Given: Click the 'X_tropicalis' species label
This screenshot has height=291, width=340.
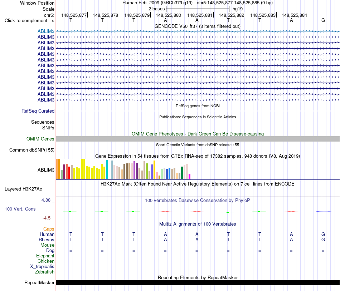Looking at the screenshot, I should point(42,267).
